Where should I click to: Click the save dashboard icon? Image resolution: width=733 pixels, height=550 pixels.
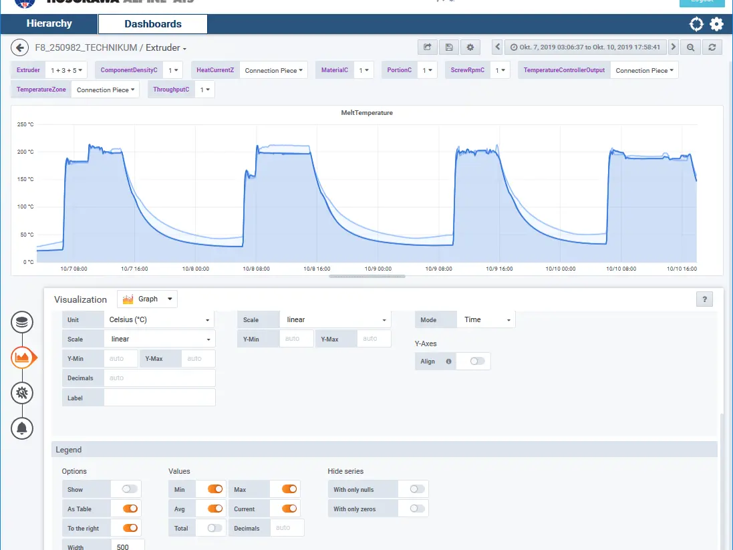[x=449, y=47]
